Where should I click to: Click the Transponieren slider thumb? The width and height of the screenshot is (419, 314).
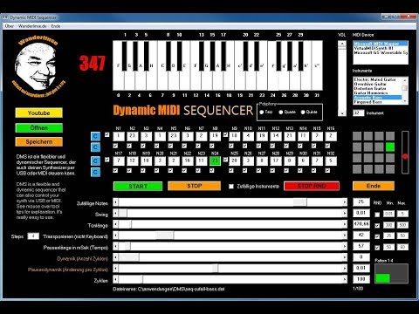click(165, 235)
